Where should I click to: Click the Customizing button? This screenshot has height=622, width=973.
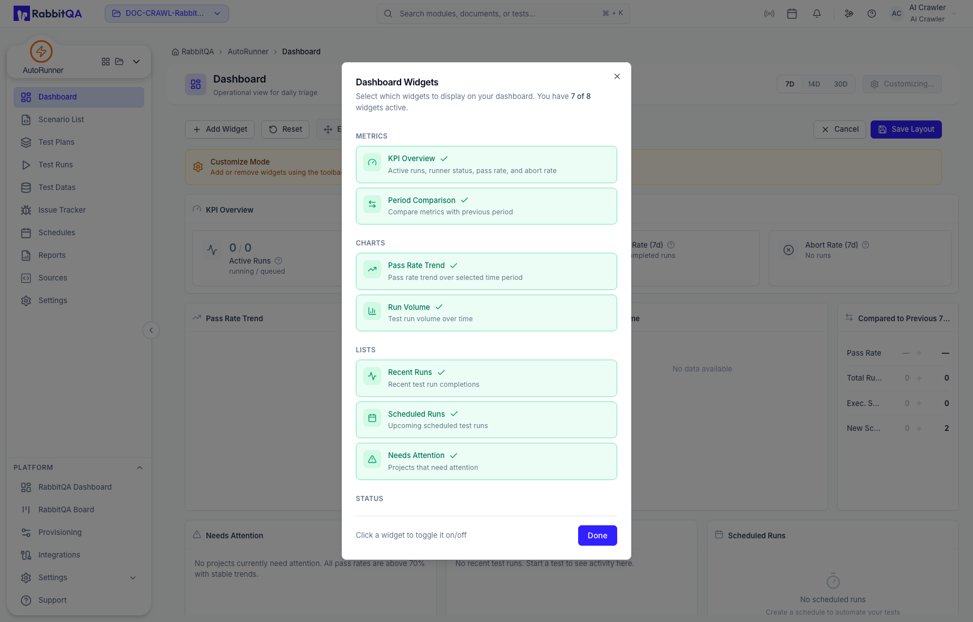[x=902, y=84]
